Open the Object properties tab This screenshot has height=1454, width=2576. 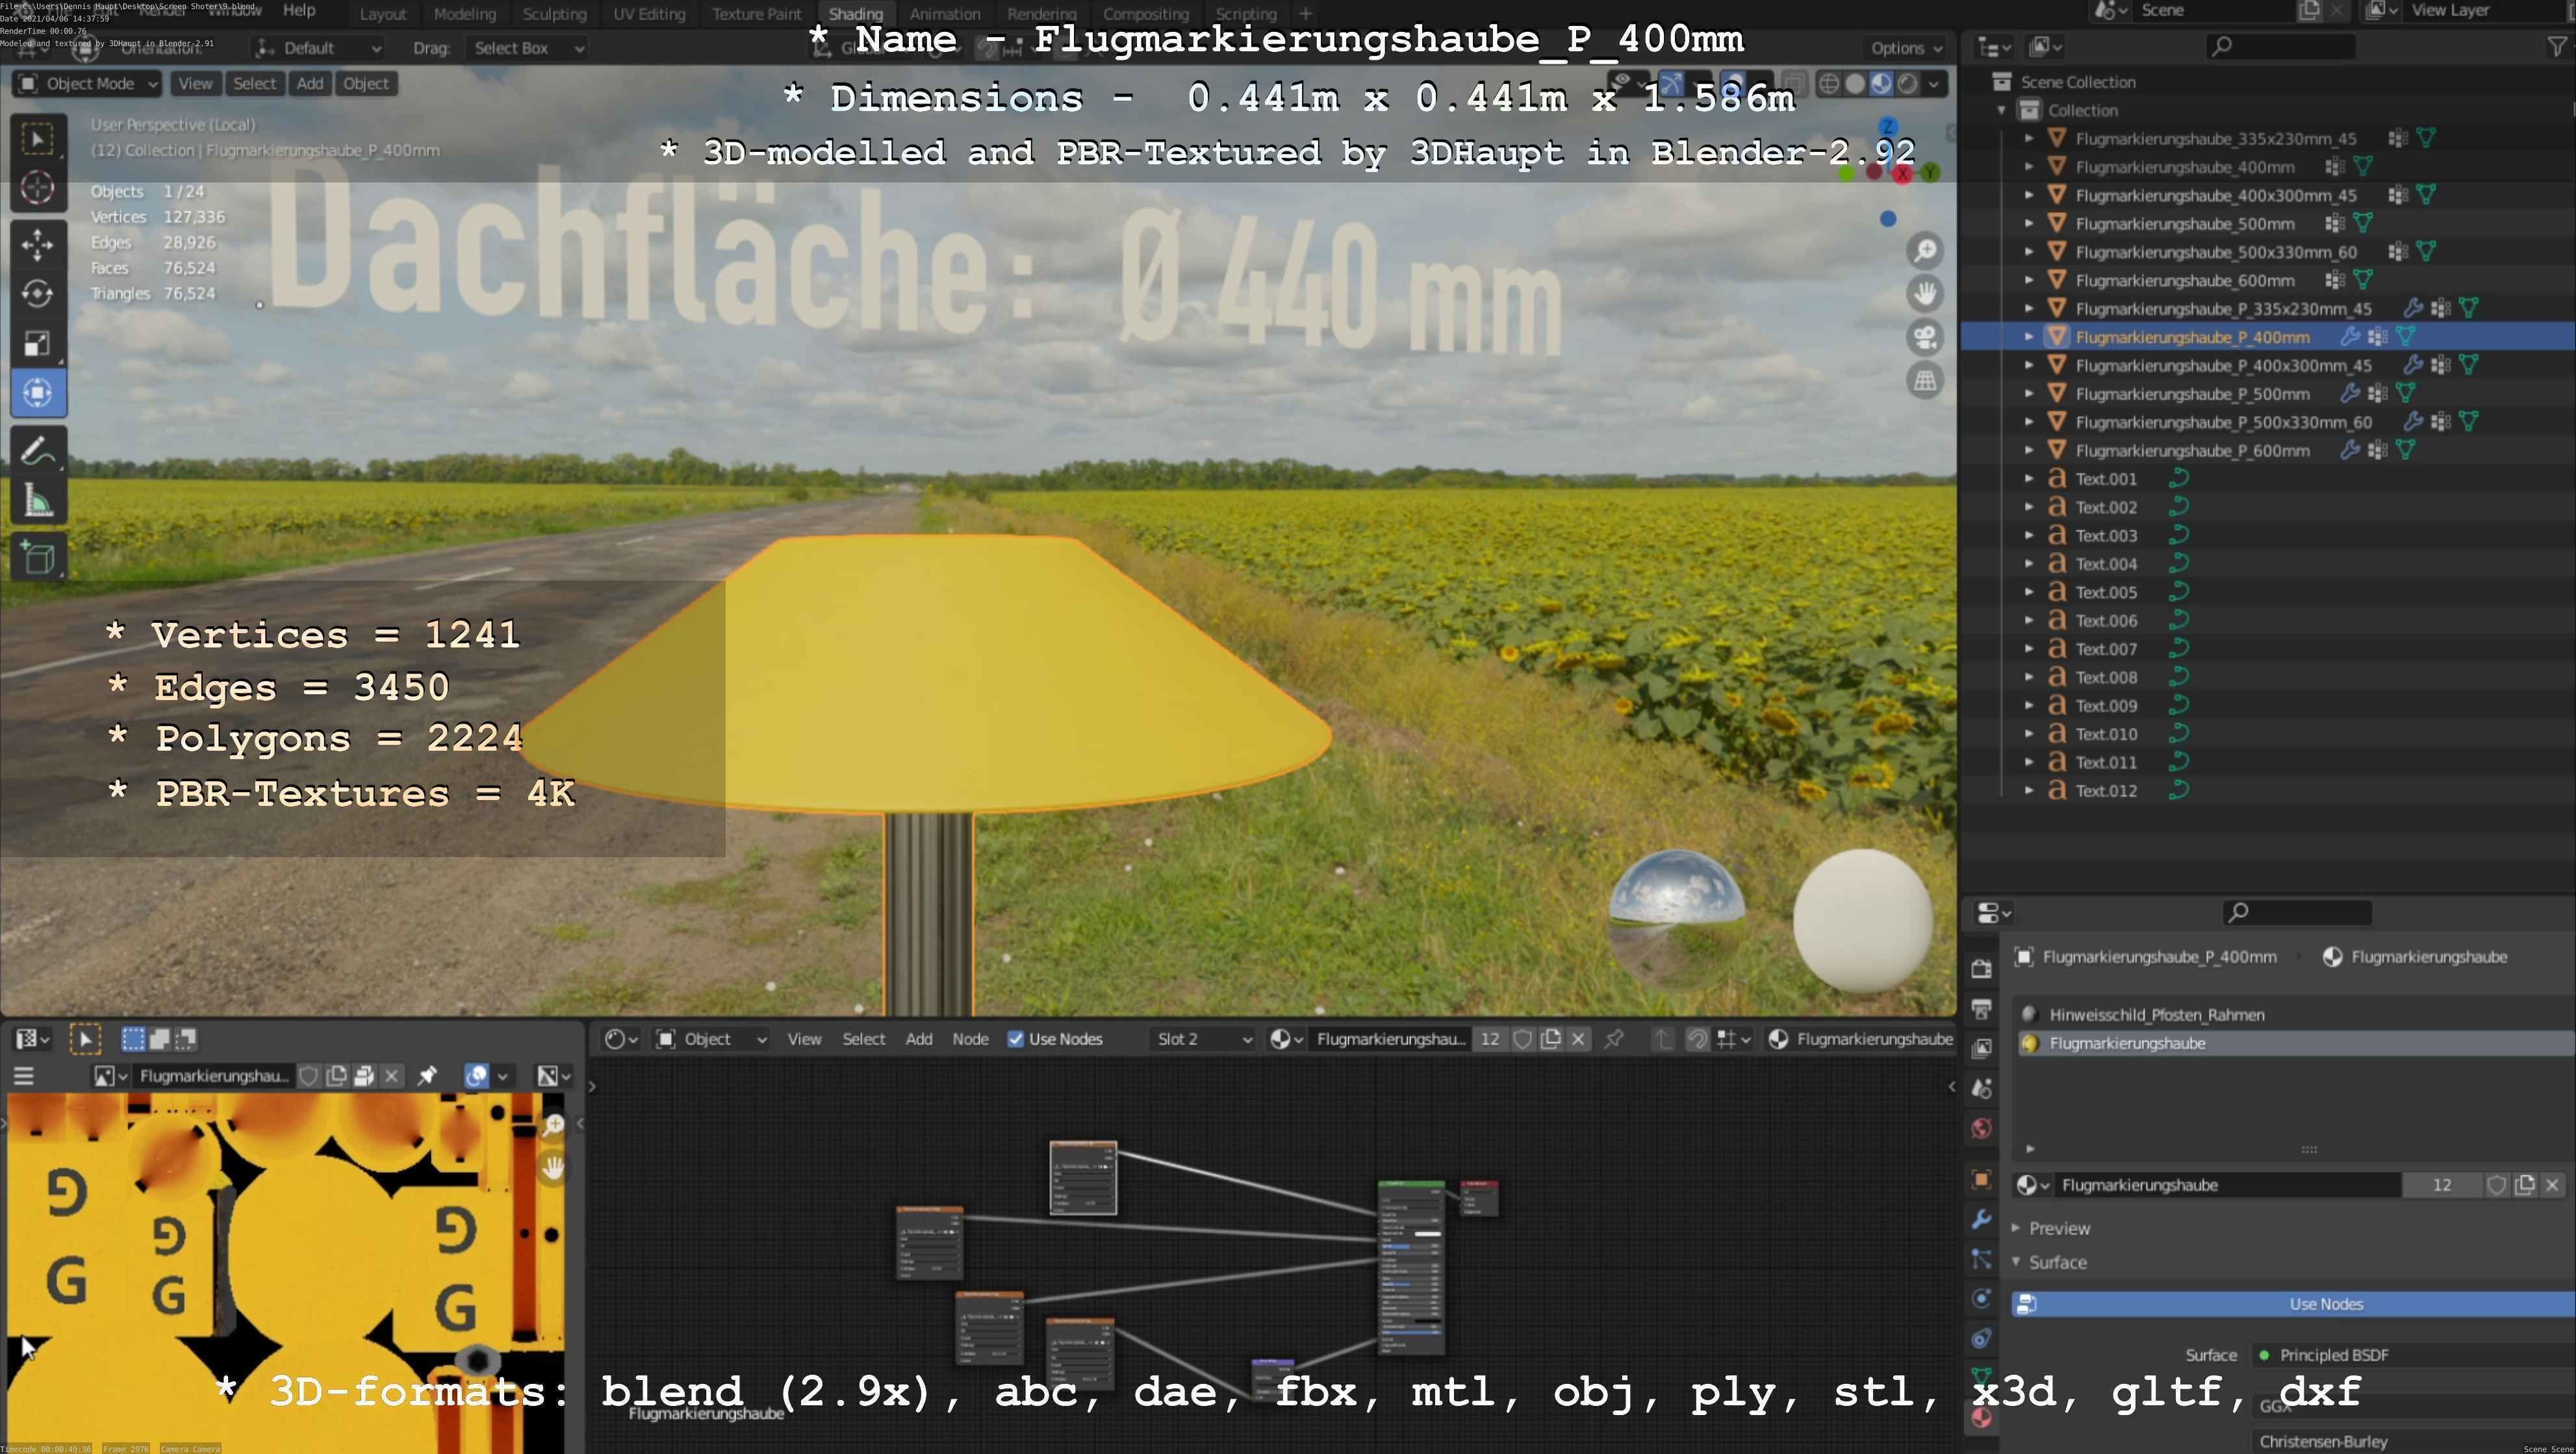point(1982,1179)
